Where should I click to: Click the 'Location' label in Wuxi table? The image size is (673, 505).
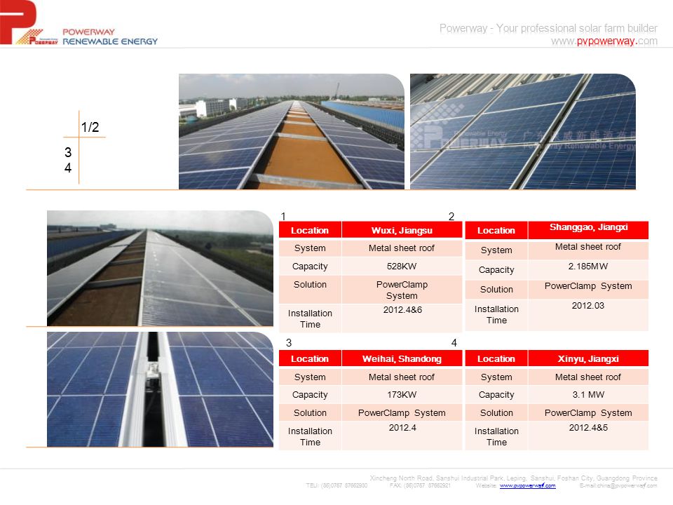310,230
